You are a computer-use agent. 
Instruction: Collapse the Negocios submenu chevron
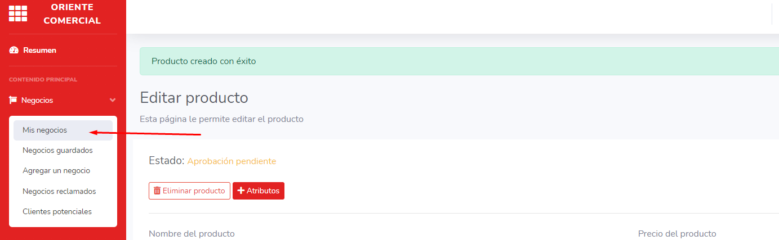point(113,100)
